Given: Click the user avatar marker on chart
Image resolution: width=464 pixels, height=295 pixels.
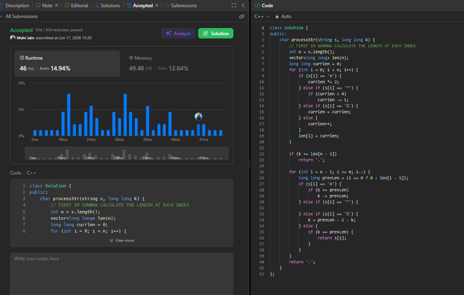Looking at the screenshot, I should click(199, 116).
